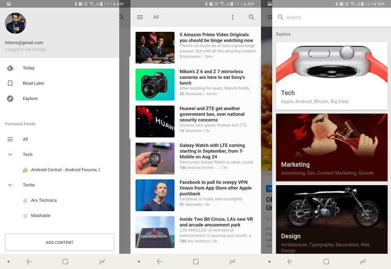
Task: Tap the Two Bit Circus thumbnail
Action: (x=155, y=232)
